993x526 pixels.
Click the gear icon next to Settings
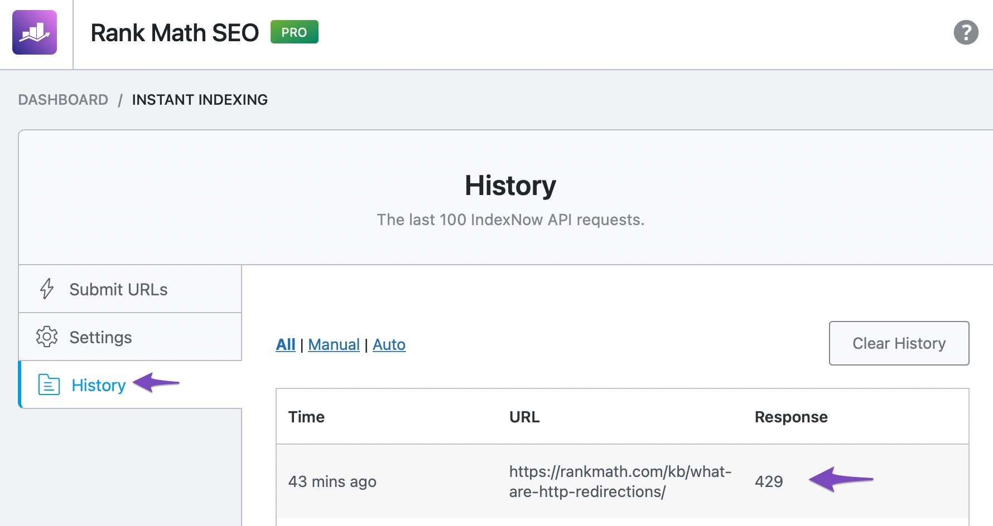click(47, 337)
